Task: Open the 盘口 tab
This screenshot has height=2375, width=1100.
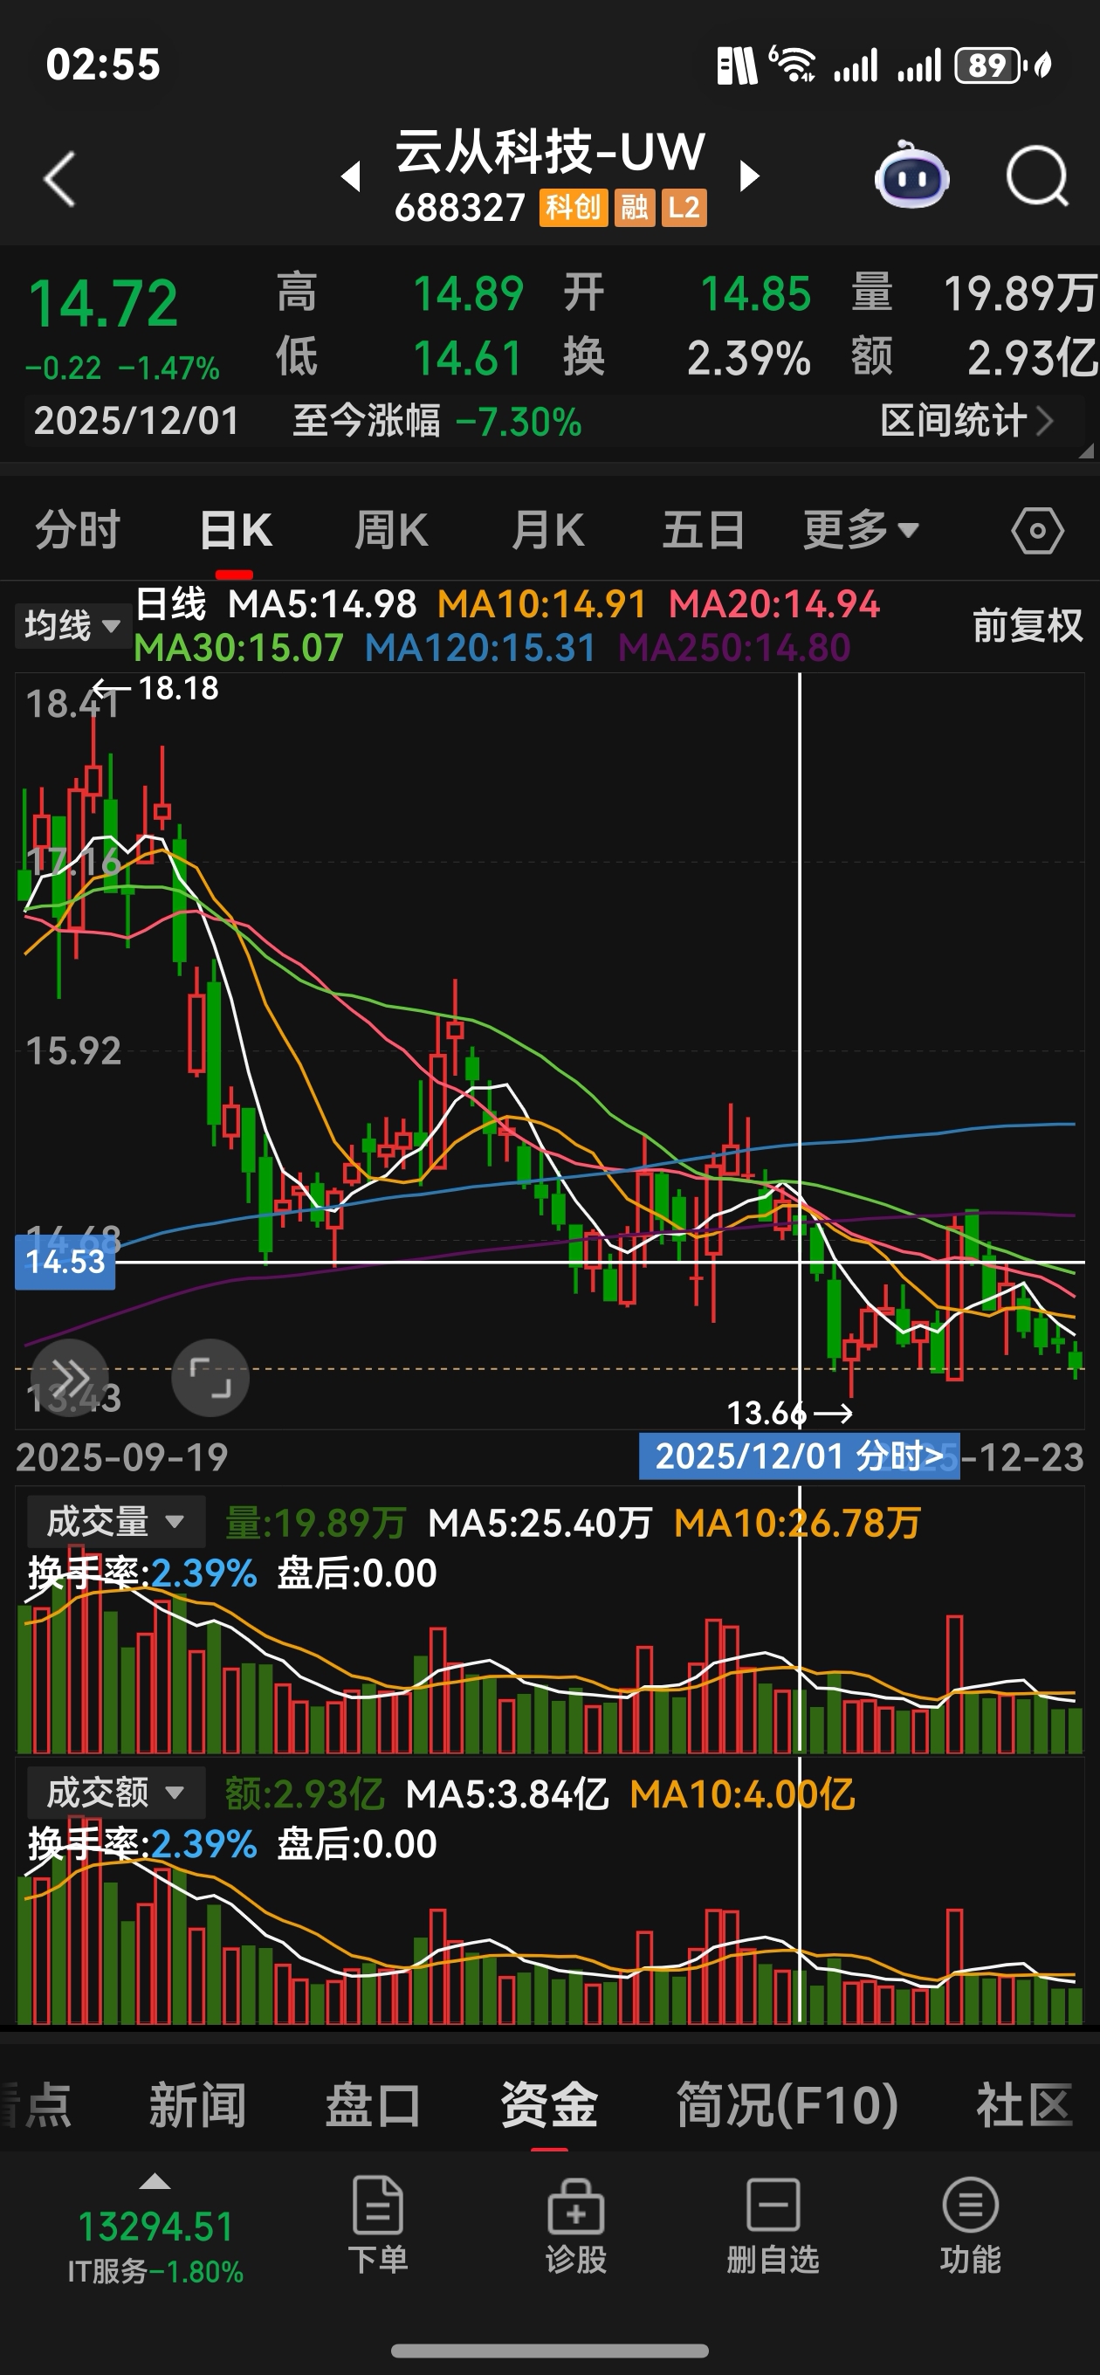Action: [x=374, y=2106]
